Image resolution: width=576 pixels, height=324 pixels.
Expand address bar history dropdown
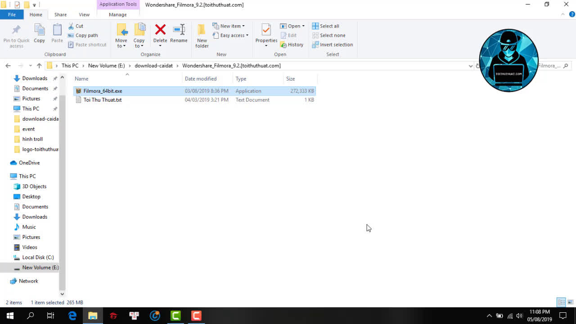[471, 66]
